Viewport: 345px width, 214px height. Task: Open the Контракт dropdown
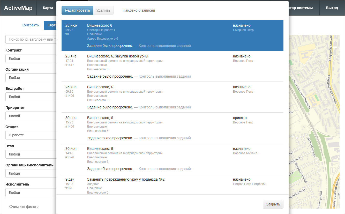click(x=31, y=58)
